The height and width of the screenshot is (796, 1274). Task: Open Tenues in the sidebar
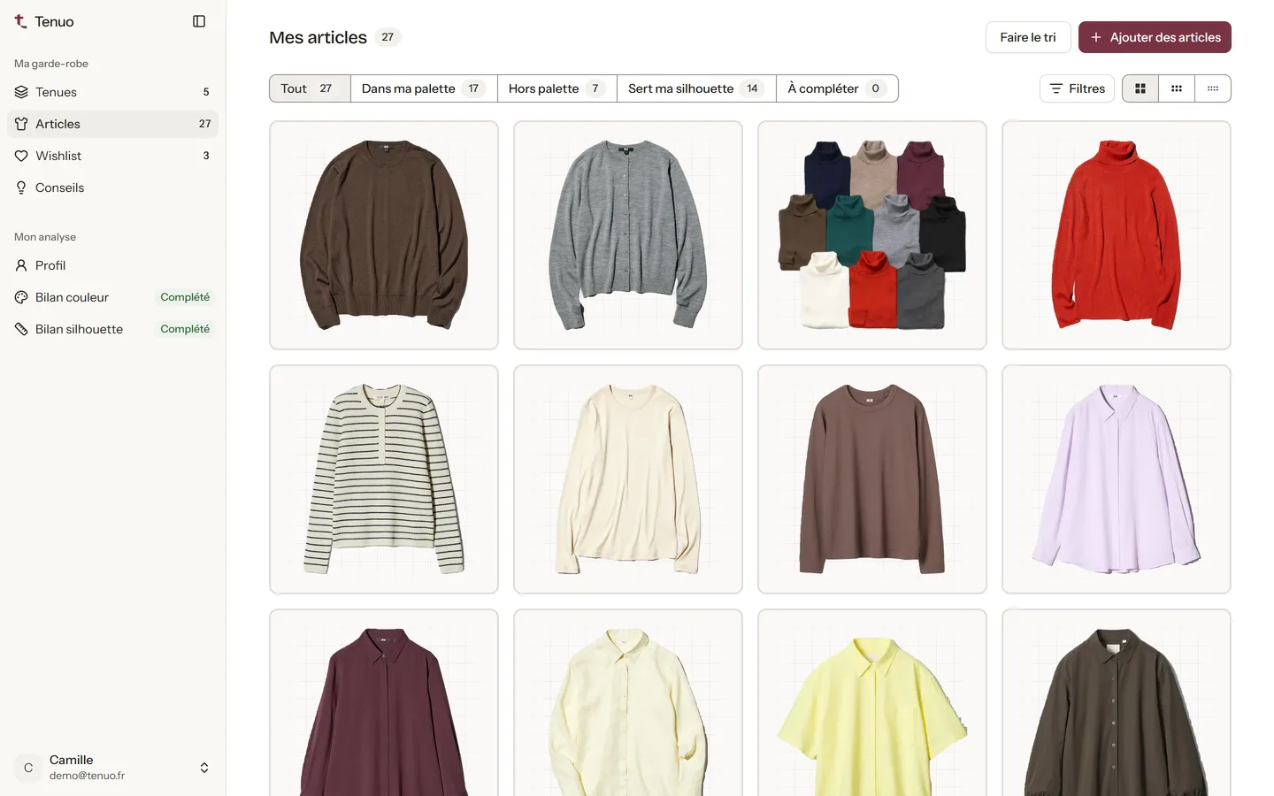[112, 92]
